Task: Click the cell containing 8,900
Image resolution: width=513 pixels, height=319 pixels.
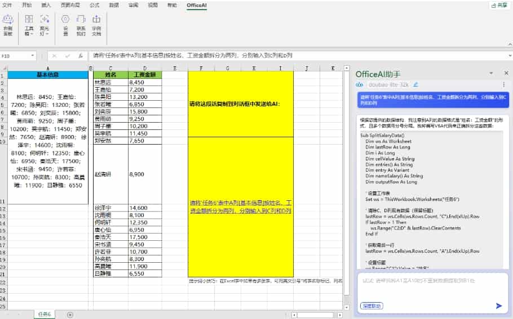Action: point(145,174)
